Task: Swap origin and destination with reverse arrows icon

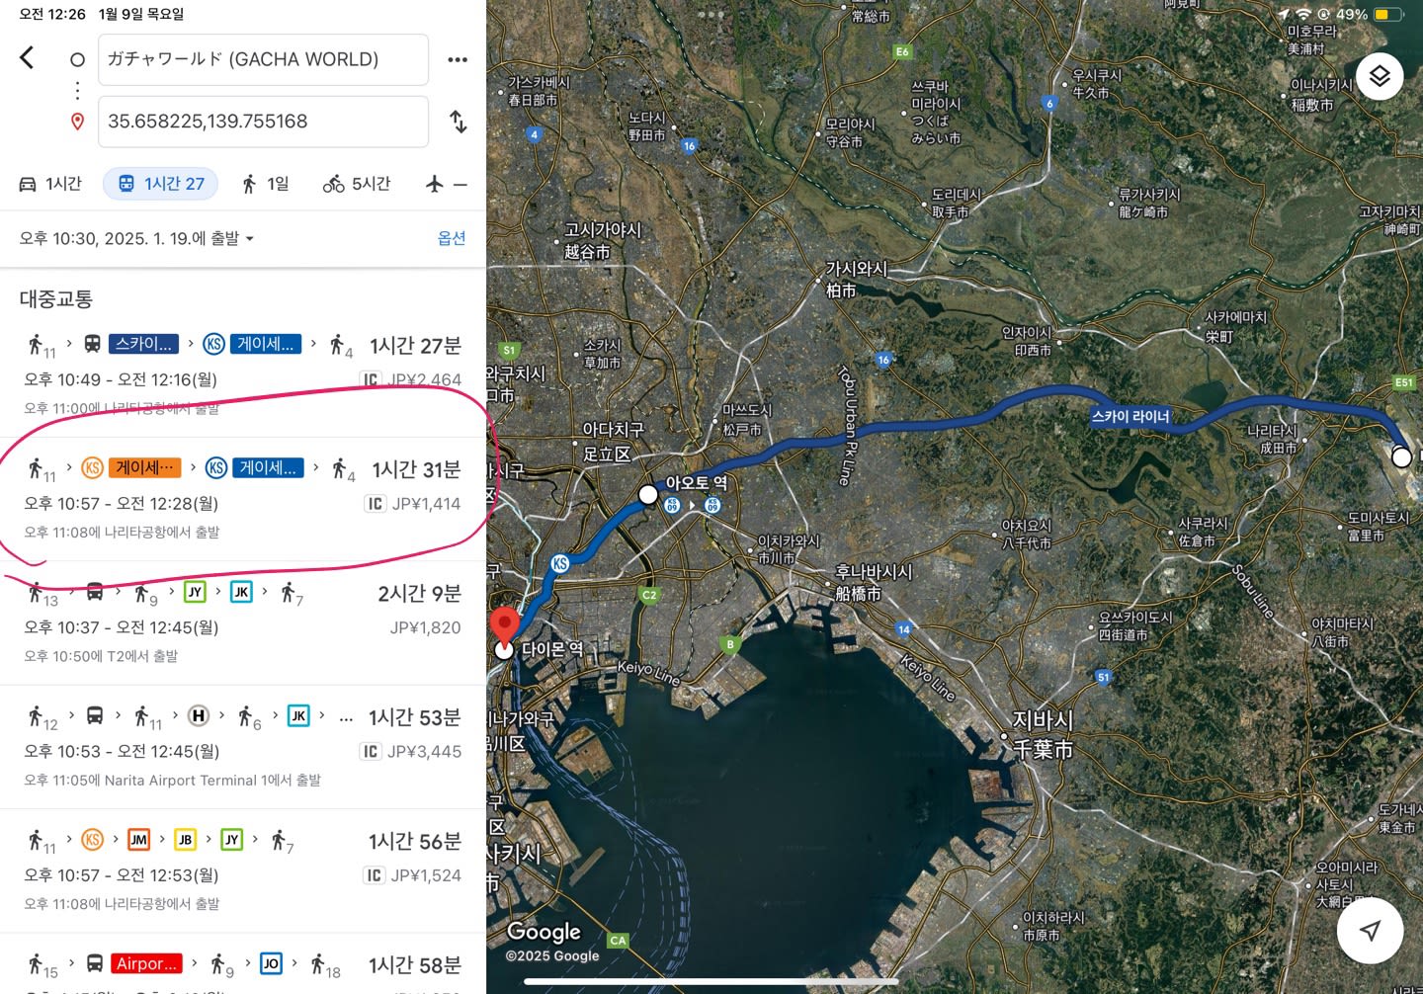Action: tap(458, 122)
